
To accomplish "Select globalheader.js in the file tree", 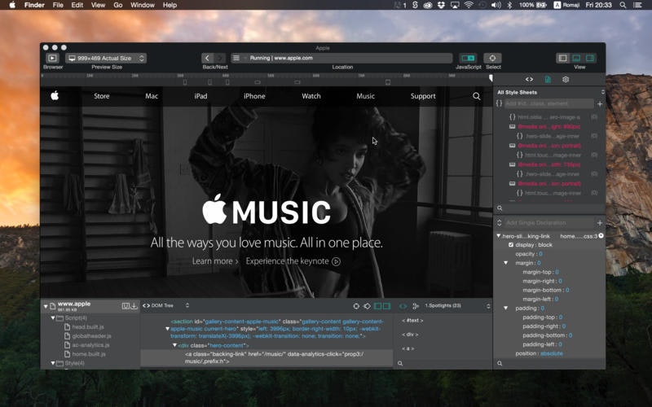I will point(91,336).
